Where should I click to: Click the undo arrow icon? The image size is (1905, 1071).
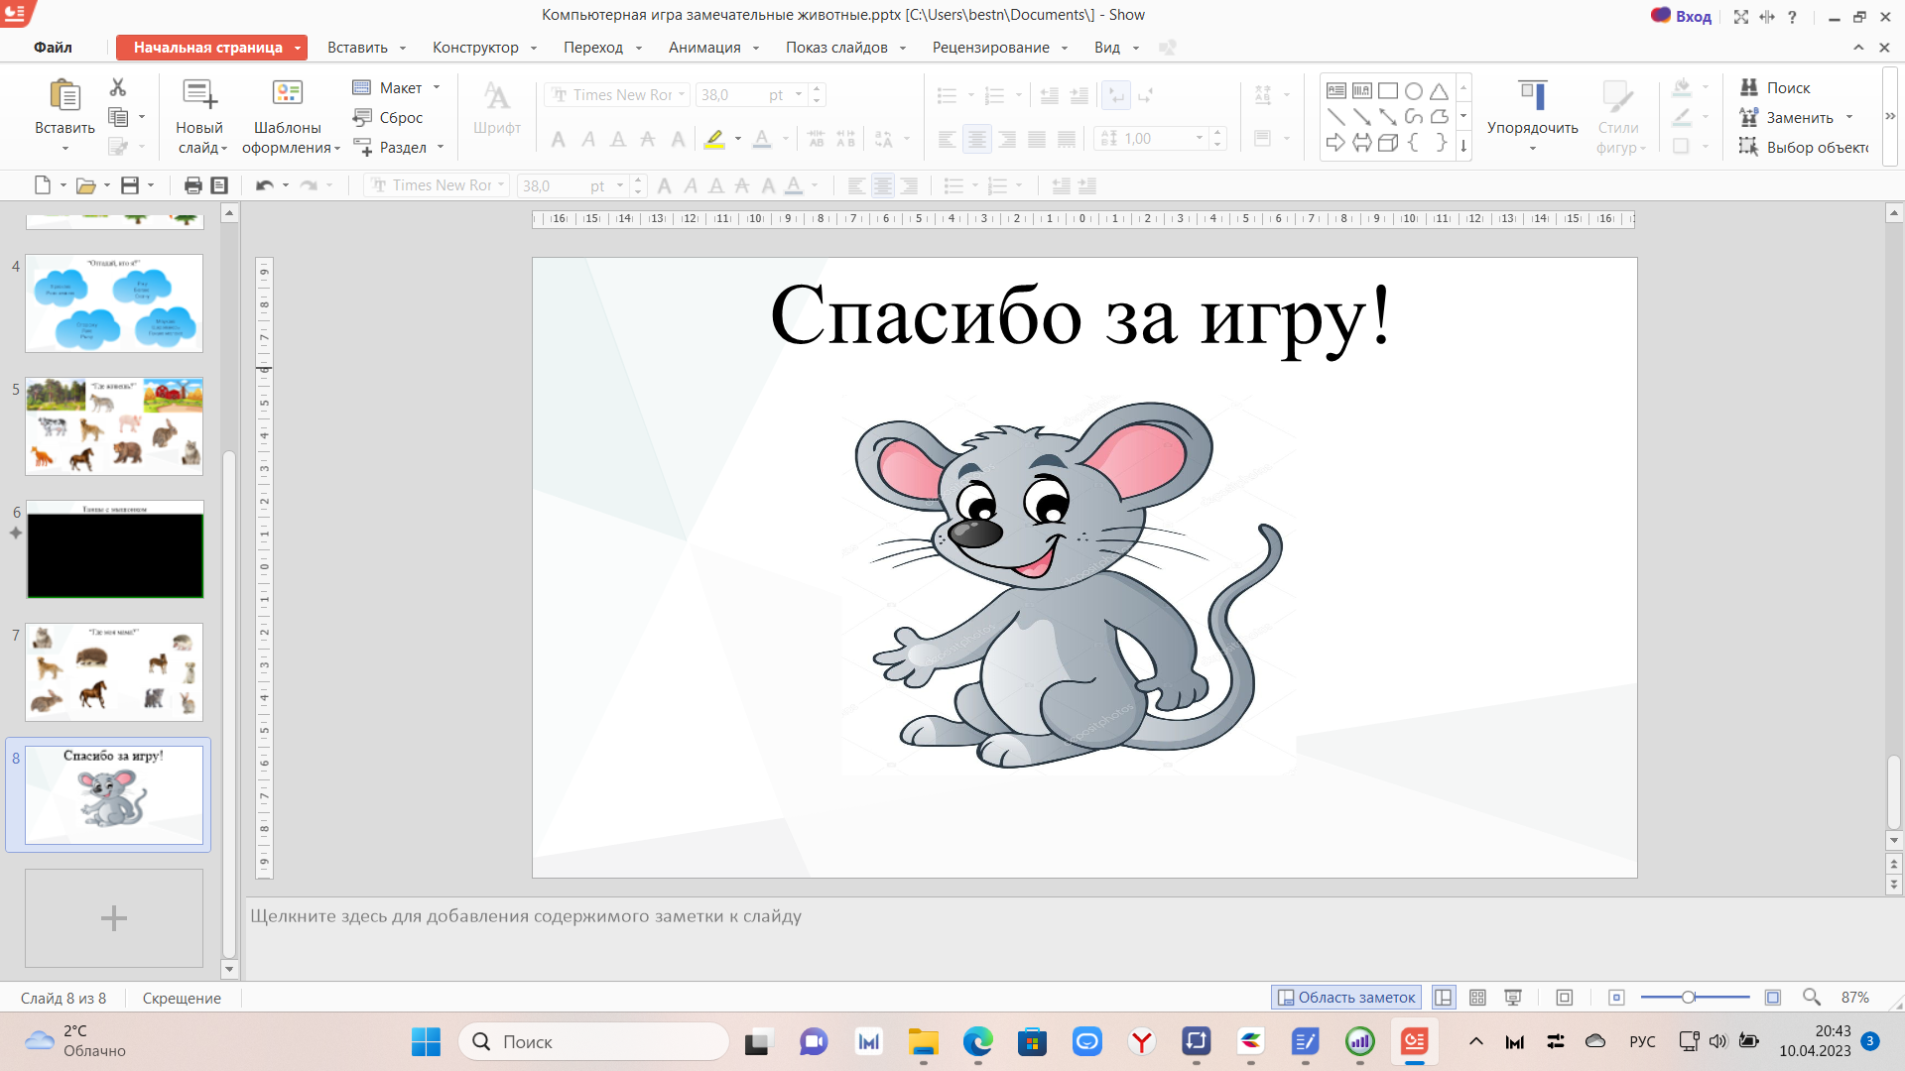(263, 185)
